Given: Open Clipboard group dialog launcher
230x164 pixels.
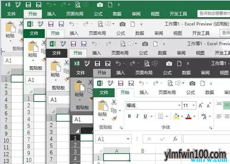Looking at the screenshot, I should [x=121, y=128].
